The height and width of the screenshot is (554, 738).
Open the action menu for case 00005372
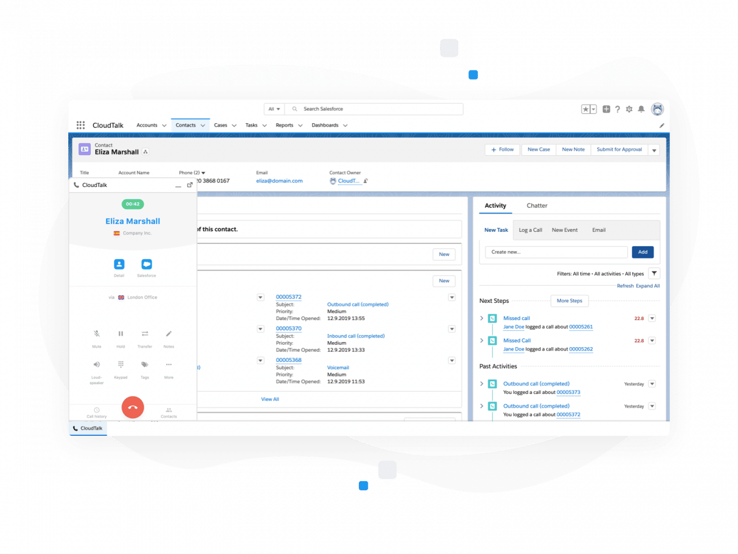(452, 297)
